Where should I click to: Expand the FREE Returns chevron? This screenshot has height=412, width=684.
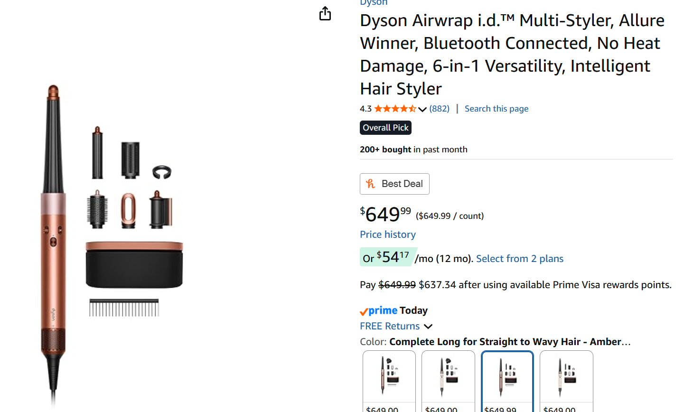(428, 327)
